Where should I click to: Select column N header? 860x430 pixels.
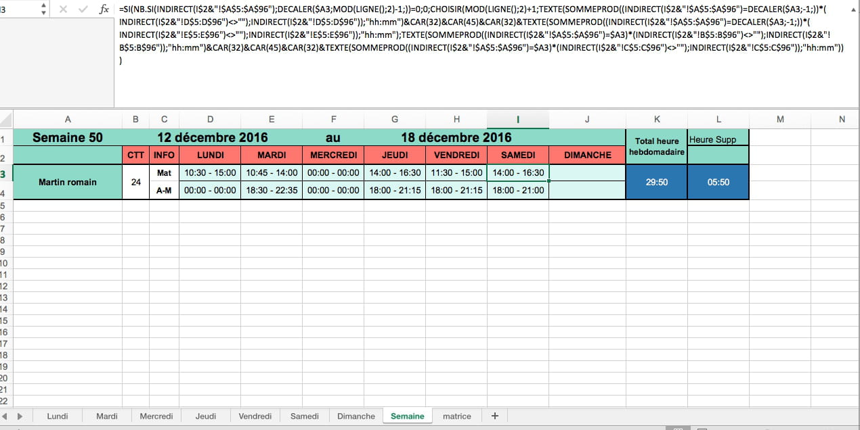[x=842, y=120]
